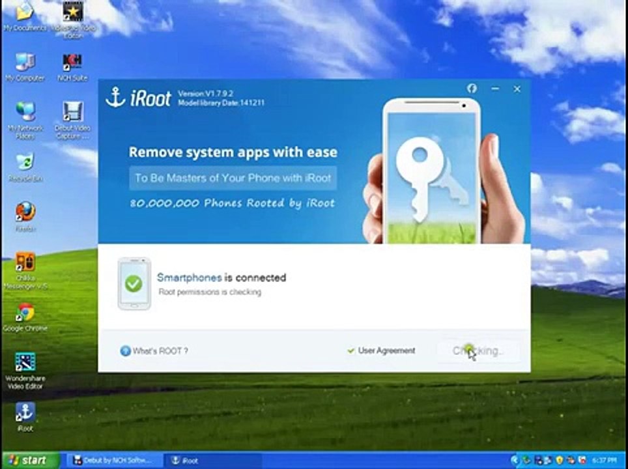Open My Network Places desktop icon
Screen dimensions: 628x469
click(25, 120)
